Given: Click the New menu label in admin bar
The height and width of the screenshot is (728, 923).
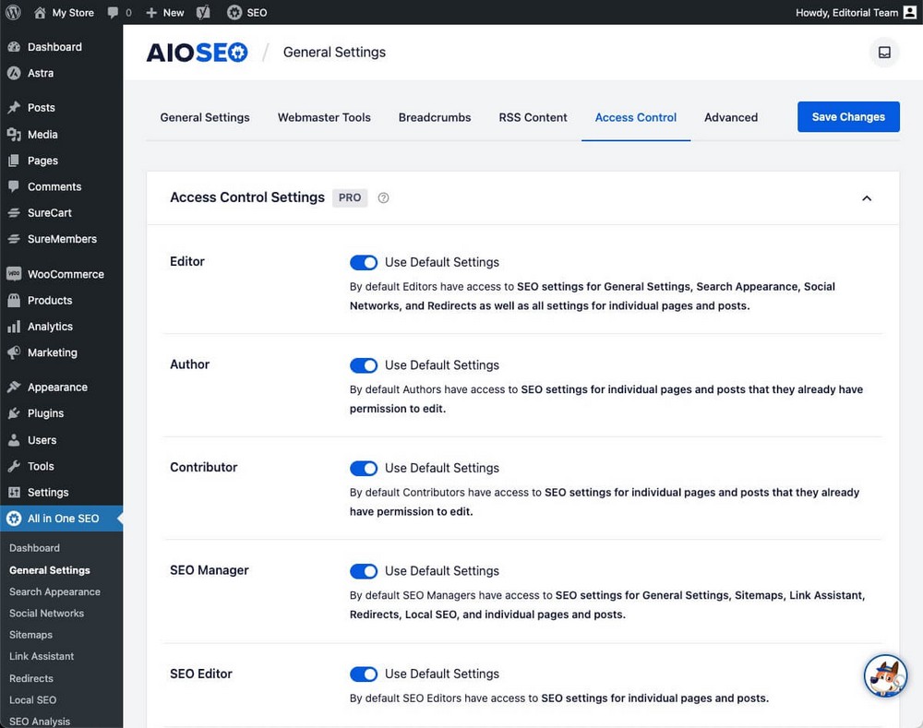Looking at the screenshot, I should click(174, 12).
